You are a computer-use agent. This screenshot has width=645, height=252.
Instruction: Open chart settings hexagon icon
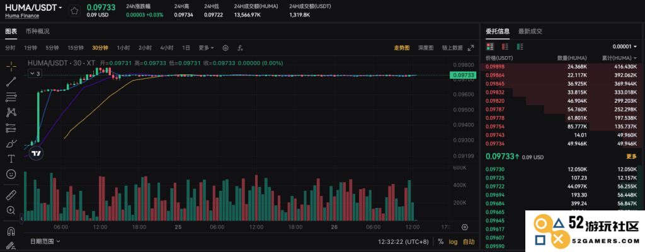[x=225, y=48]
